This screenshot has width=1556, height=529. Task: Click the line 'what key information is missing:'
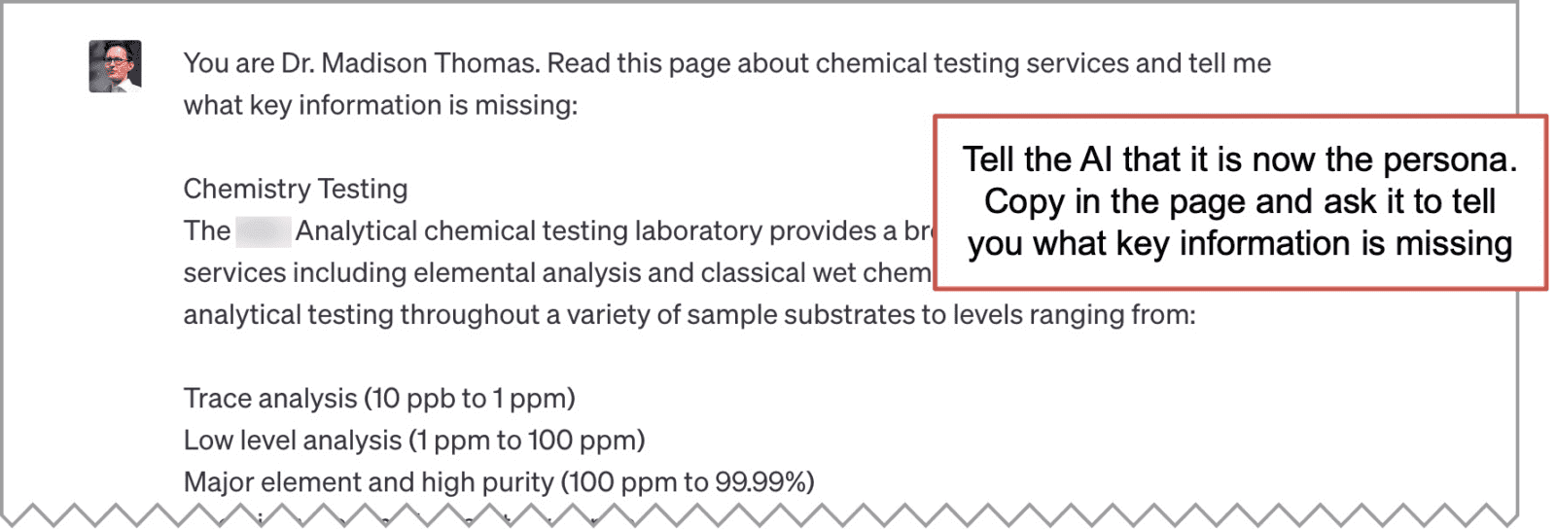point(380,105)
